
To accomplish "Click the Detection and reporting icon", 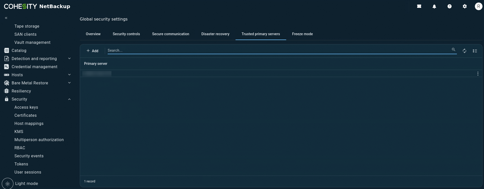I will click(7, 59).
